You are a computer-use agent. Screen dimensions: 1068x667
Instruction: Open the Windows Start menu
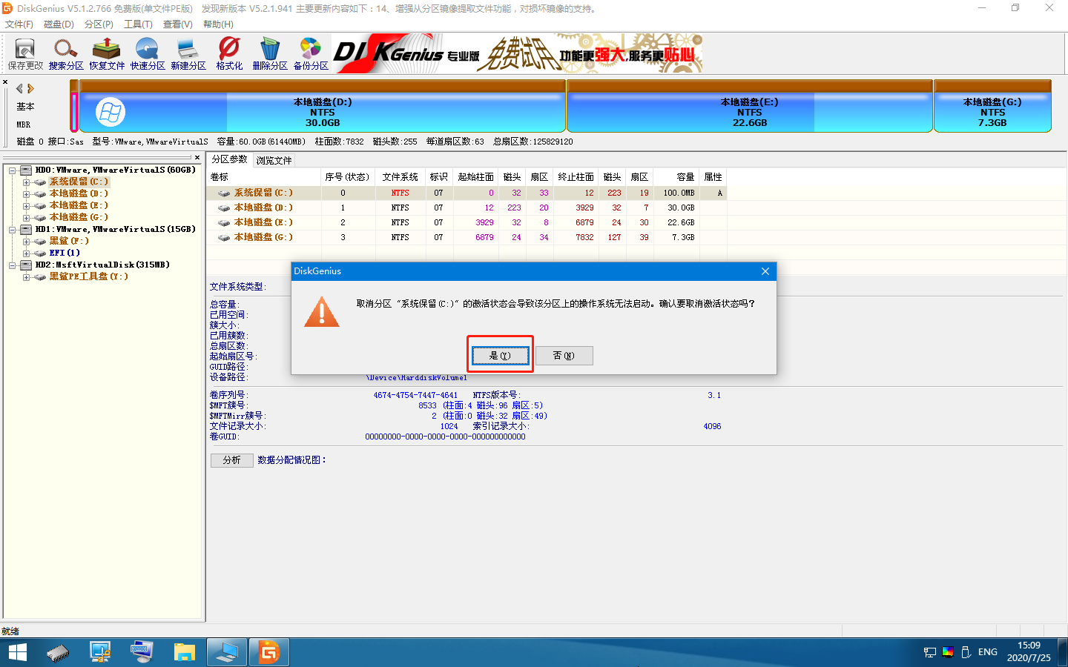[17, 652]
